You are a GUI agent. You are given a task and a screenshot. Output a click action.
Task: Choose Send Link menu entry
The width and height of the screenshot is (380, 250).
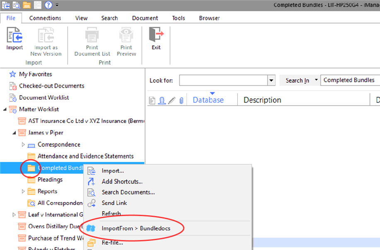tap(168, 203)
